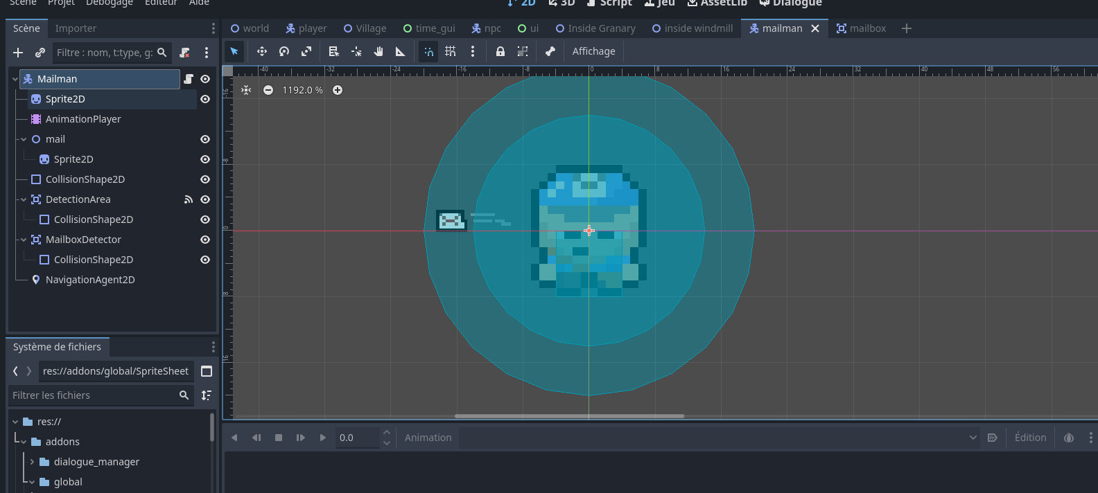Select the Ruler measuring tool
Image resolution: width=1098 pixels, height=493 pixels.
pyautogui.click(x=401, y=51)
